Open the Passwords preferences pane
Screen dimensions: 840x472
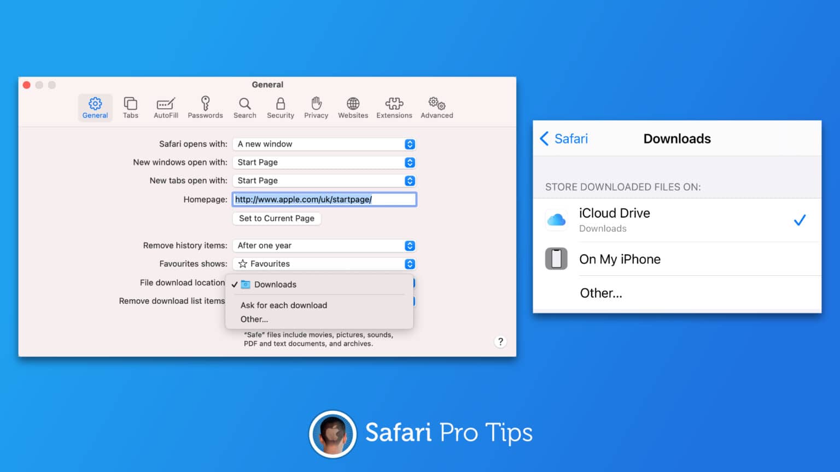205,108
